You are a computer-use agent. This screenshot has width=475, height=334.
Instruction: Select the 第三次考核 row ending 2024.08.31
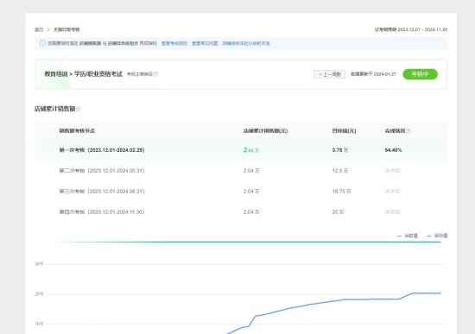pyautogui.click(x=241, y=192)
